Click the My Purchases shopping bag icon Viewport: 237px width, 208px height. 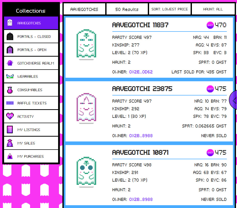(10, 156)
